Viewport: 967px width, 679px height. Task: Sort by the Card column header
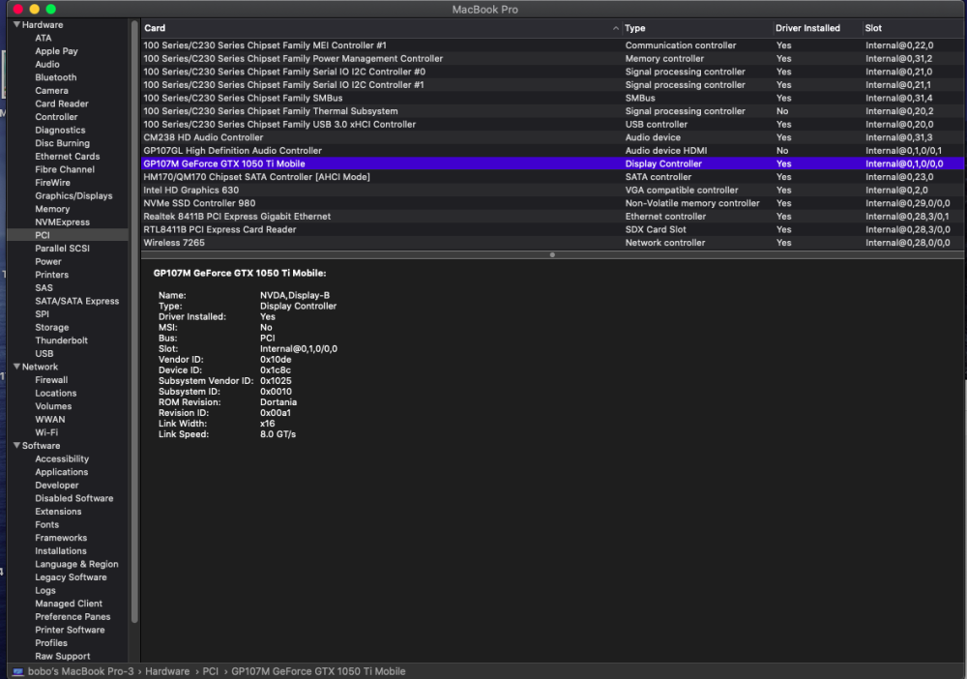pyautogui.click(x=381, y=28)
